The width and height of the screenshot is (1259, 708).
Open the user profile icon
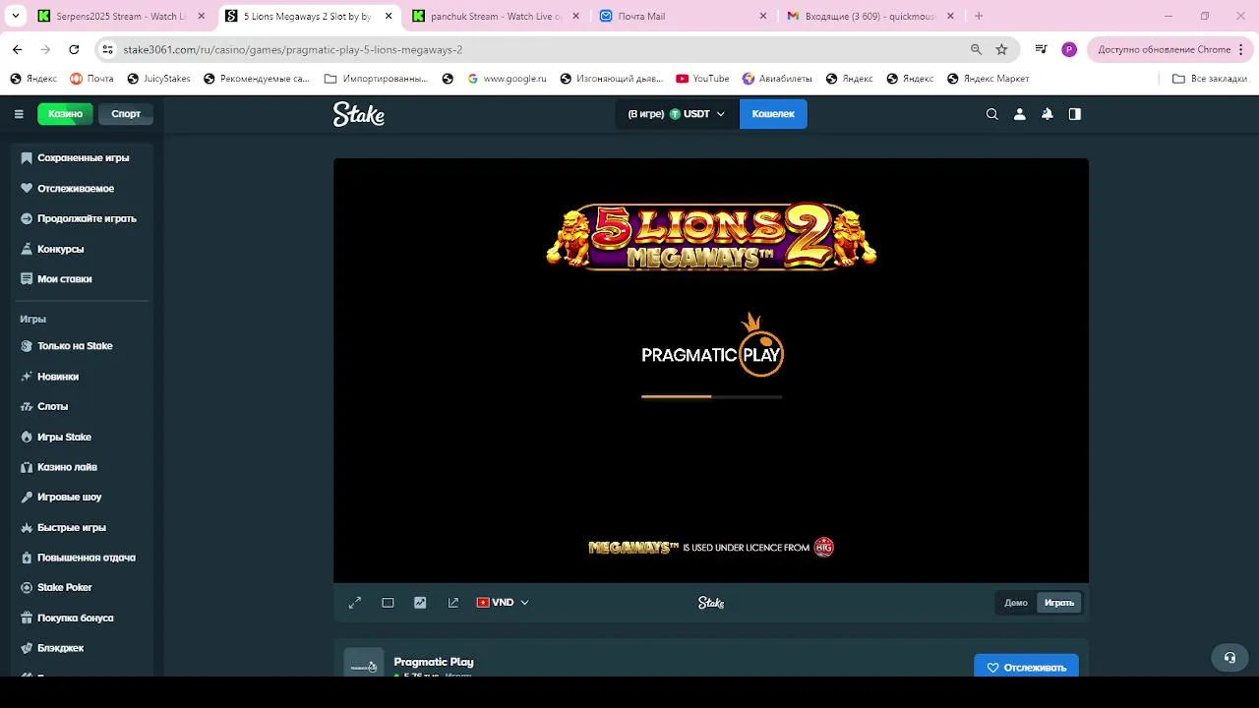point(1020,114)
